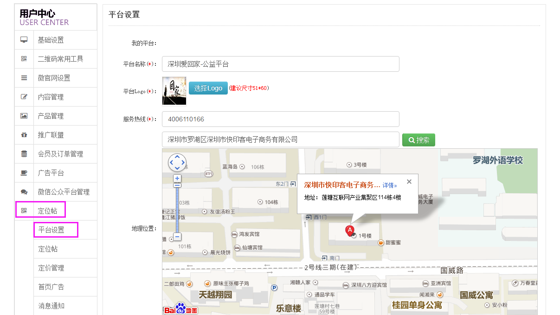Pan the map down with the arrow
This screenshot has height=315, width=560.
(x=177, y=168)
